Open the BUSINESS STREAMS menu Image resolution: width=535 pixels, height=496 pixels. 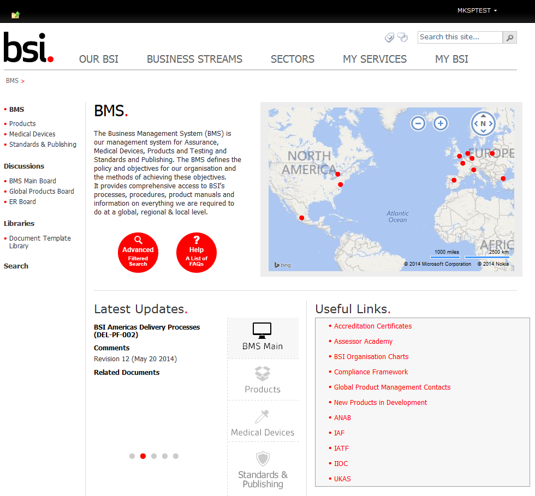pyautogui.click(x=194, y=59)
